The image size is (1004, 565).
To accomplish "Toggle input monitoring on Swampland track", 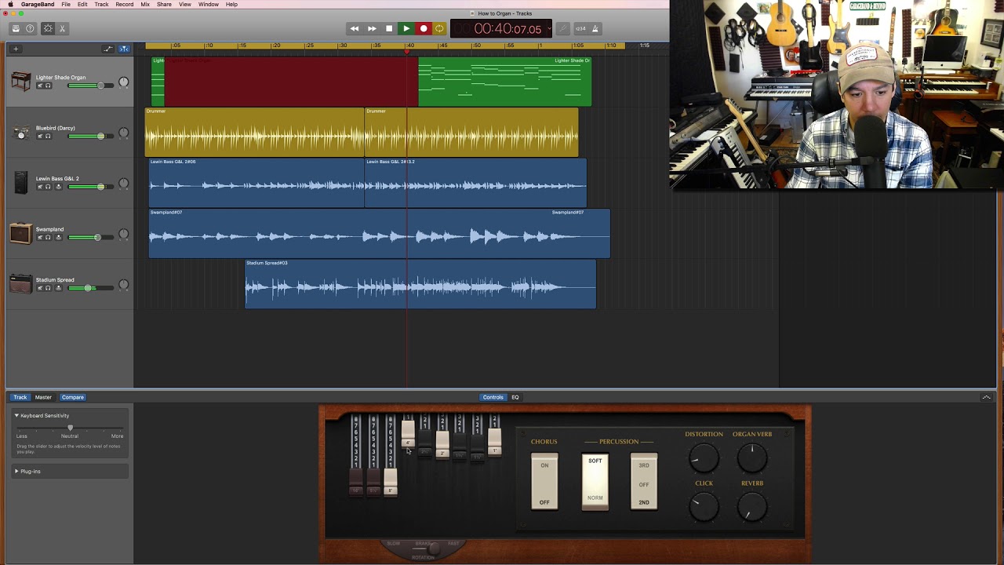I will [58, 237].
